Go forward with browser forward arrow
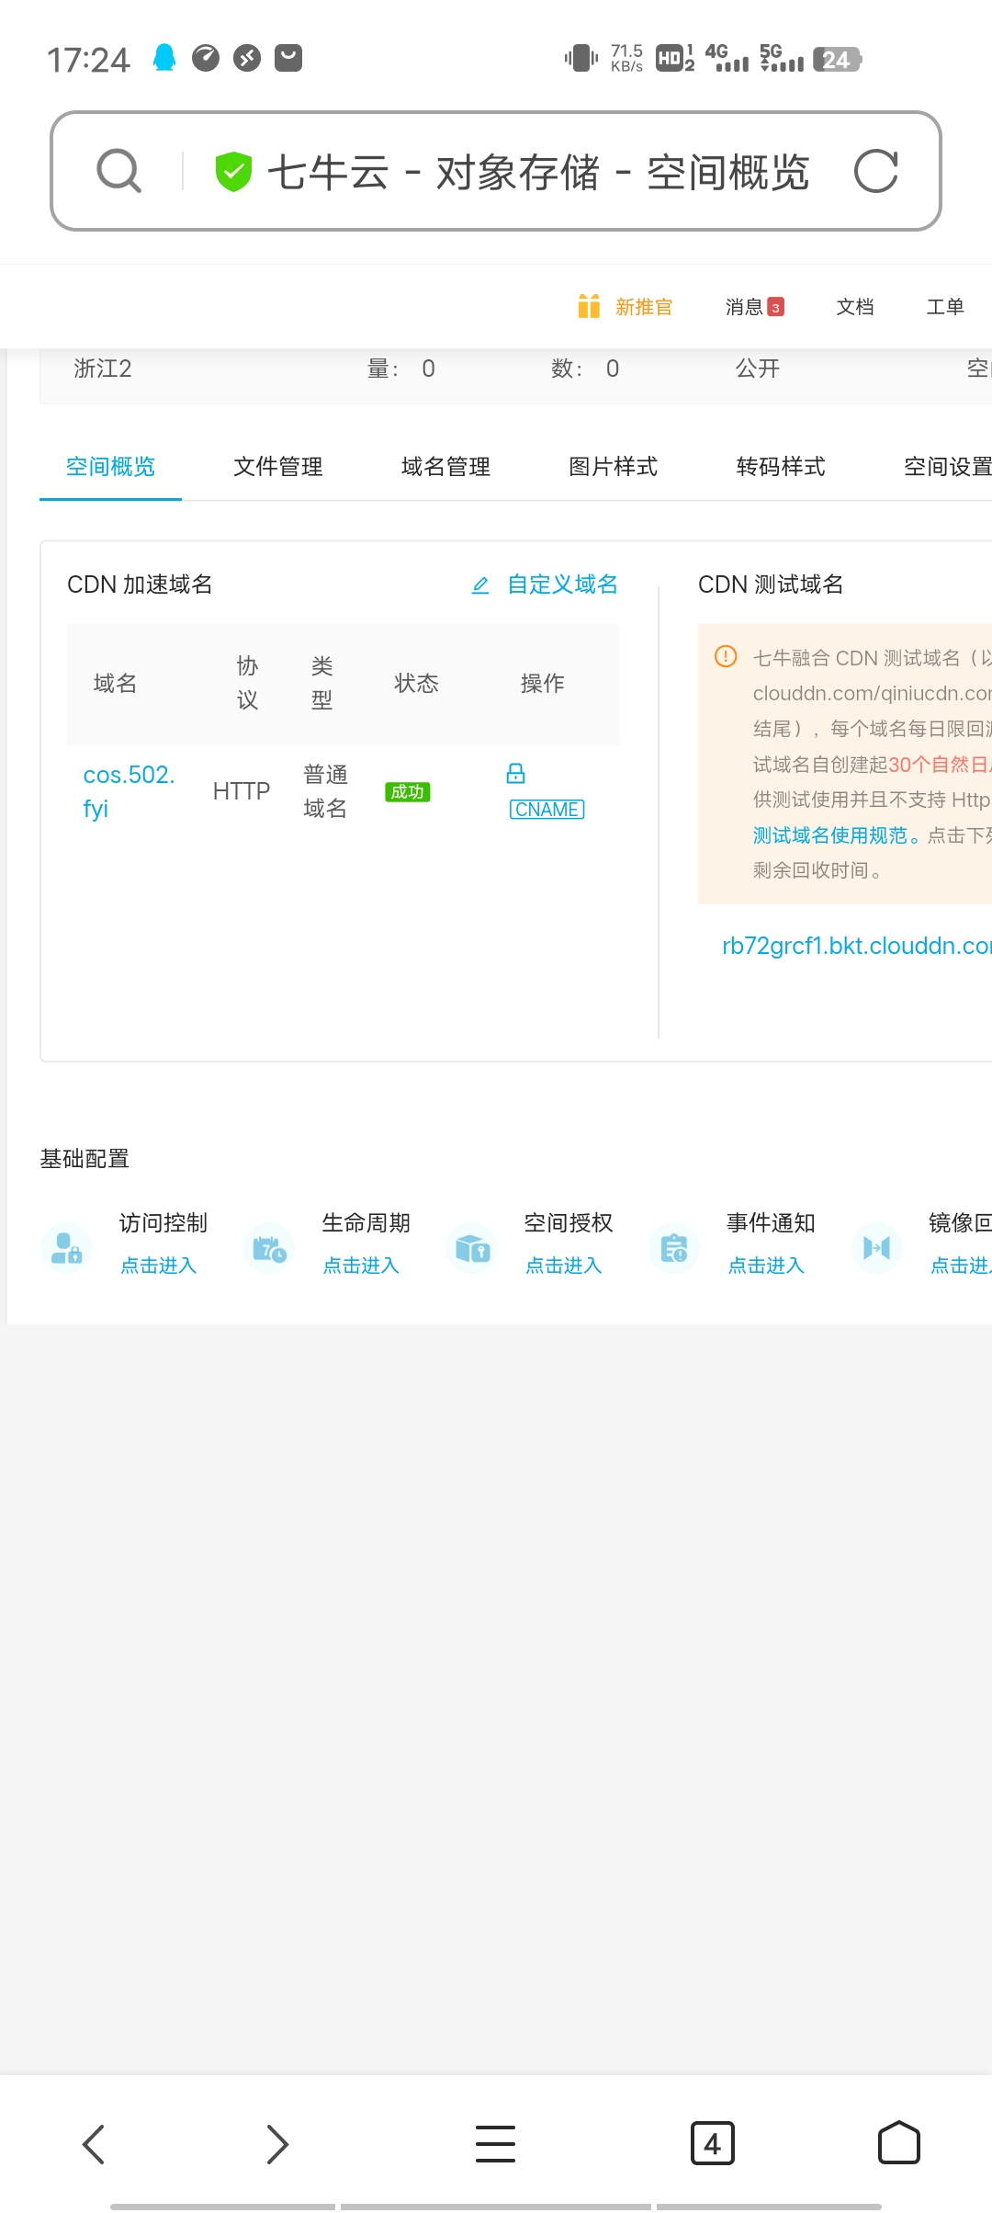The width and height of the screenshot is (992, 2213). (x=277, y=2144)
